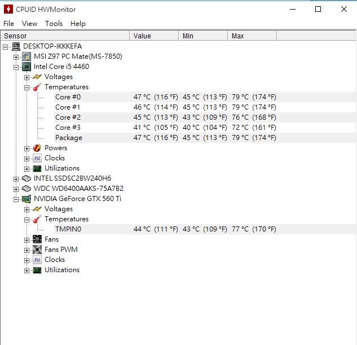Click the NVIDIA GeForce graphics card icon
Image resolution: width=357 pixels, height=345 pixels.
(27, 199)
